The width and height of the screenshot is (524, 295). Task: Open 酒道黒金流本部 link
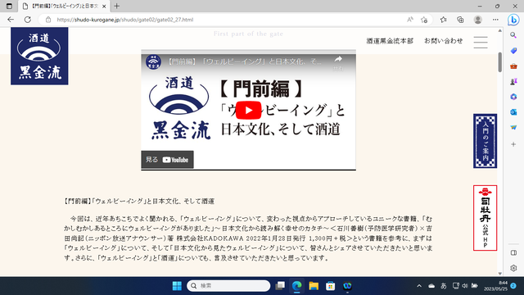[390, 41]
